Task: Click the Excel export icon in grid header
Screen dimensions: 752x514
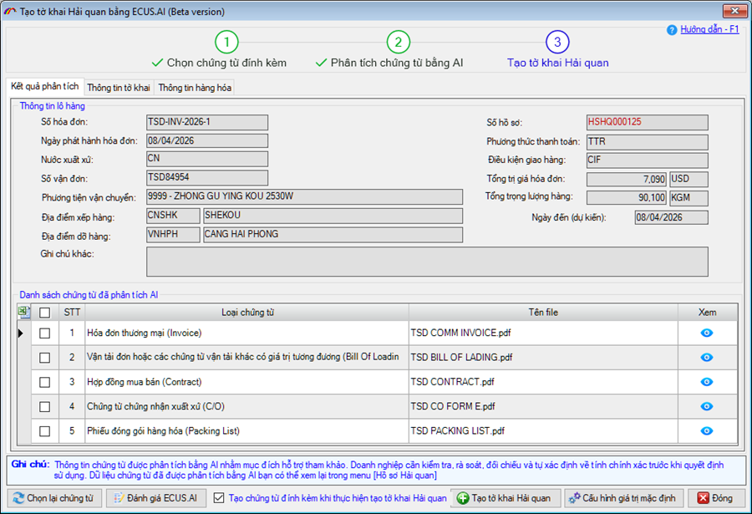Action: 23,312
